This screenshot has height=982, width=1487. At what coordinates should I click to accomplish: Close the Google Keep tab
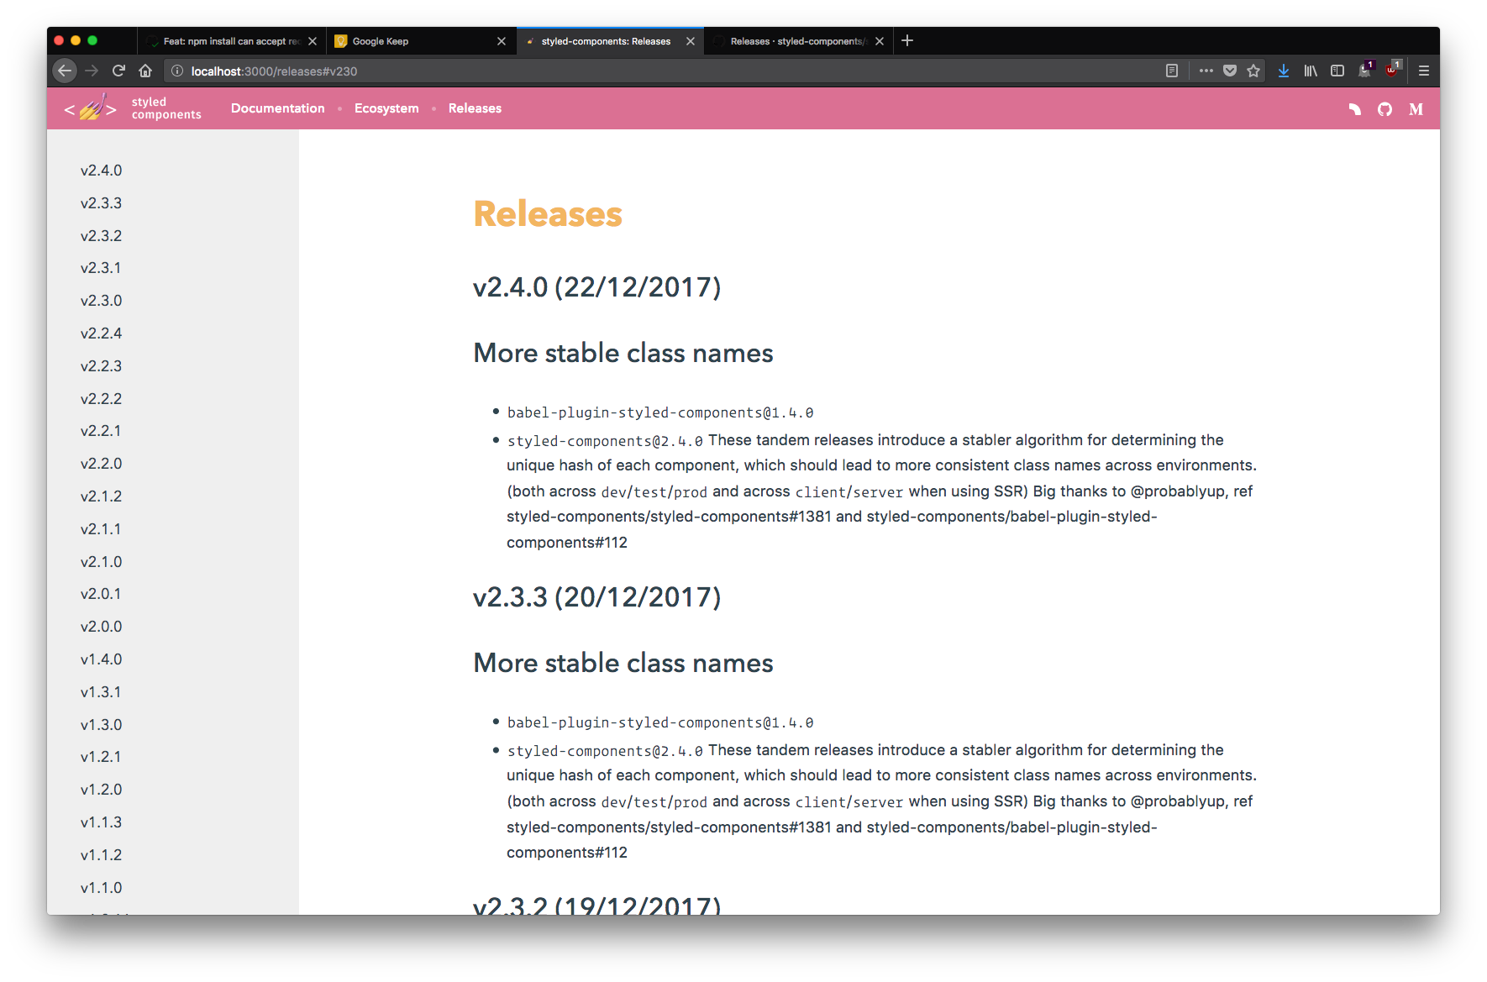coord(502,41)
